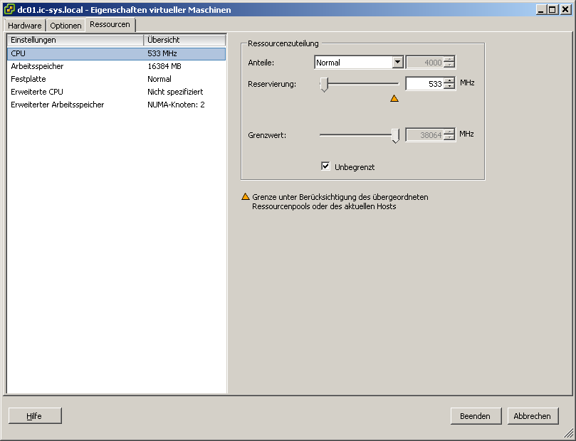Click the Abbrechen button
The height and width of the screenshot is (441, 576).
533,416
